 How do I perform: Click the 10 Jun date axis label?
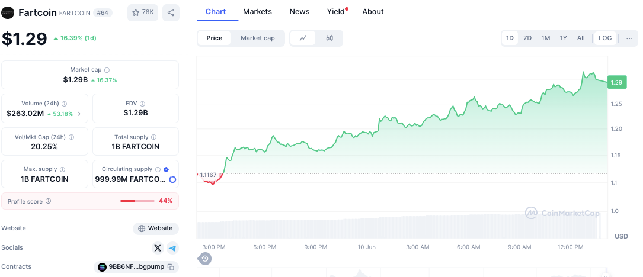click(x=367, y=247)
